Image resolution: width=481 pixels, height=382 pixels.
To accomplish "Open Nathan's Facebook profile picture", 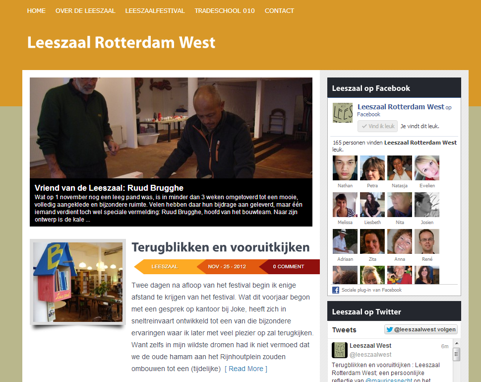I will pos(345,168).
